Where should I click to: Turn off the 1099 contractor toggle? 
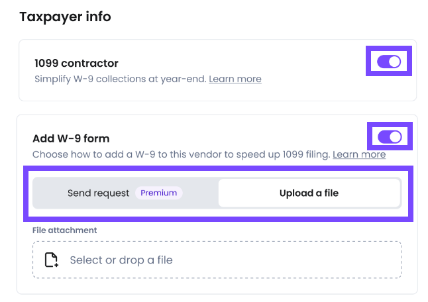[x=389, y=62]
